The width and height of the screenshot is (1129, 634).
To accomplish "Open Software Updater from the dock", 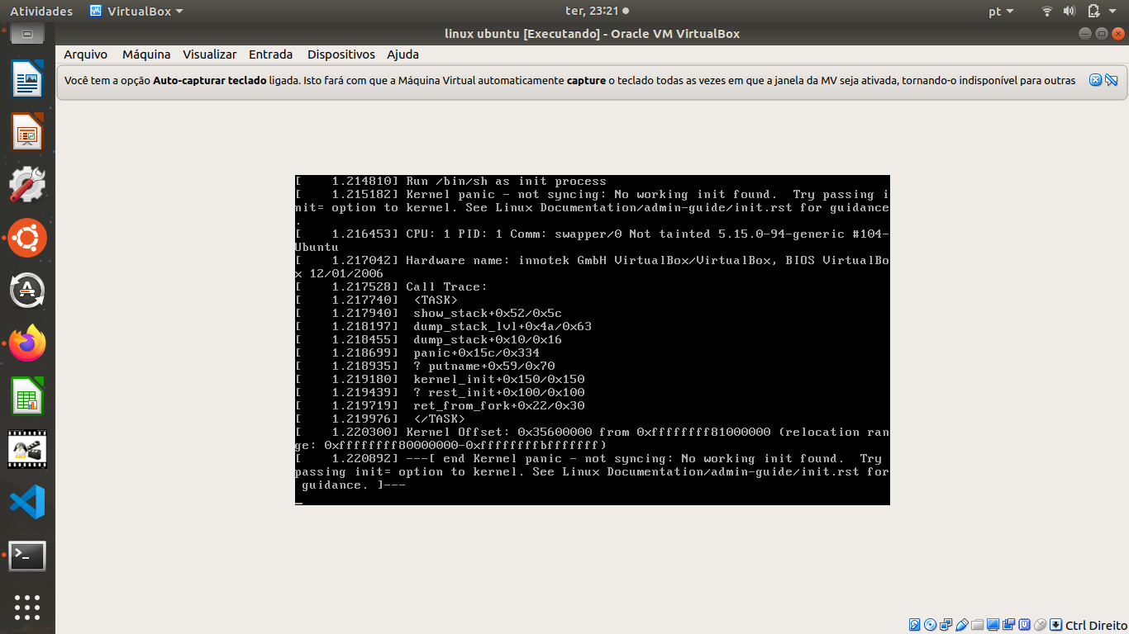I will (x=27, y=291).
